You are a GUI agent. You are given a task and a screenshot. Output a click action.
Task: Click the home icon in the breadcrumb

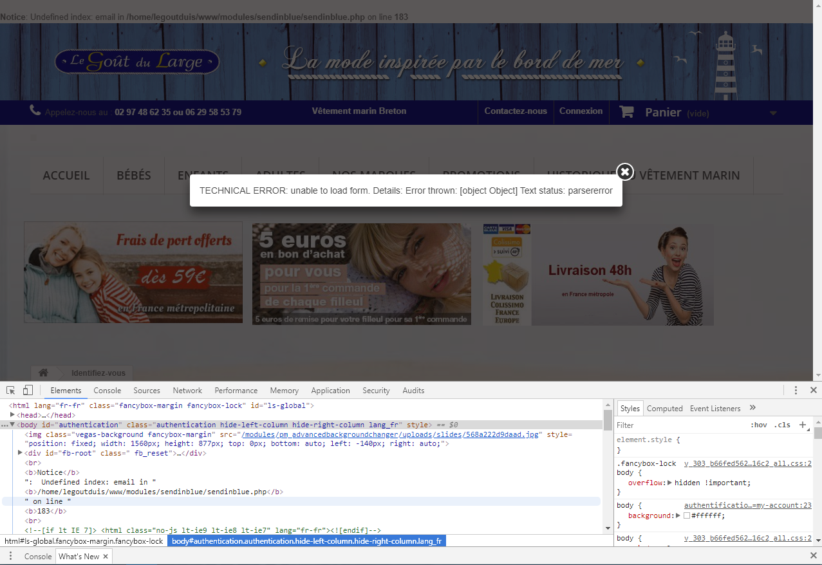pos(43,373)
